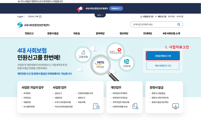Screen dimensions: 201x125
Task: Open 탈퇴신고 link
Action: [82, 98]
